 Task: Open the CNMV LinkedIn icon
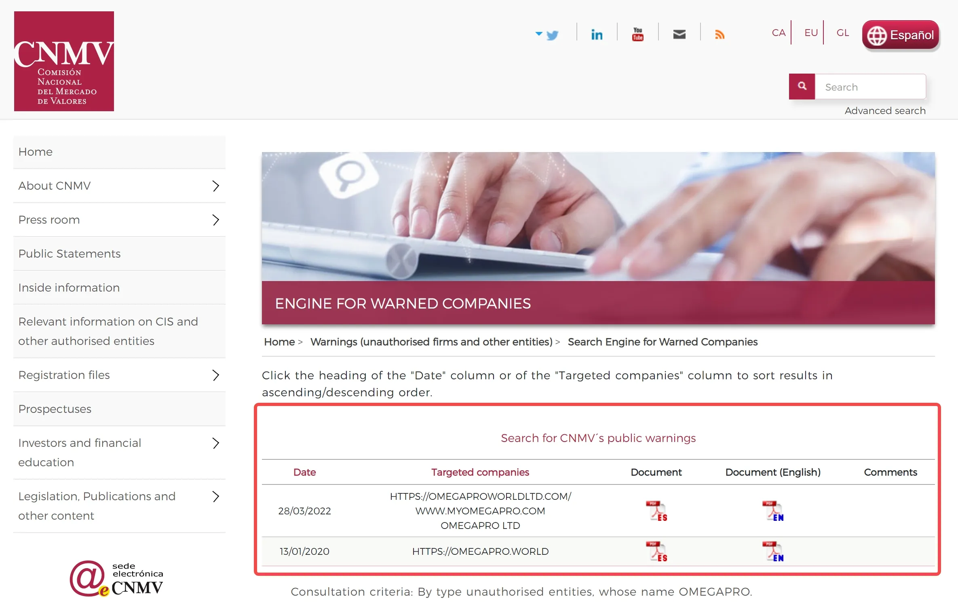(597, 34)
